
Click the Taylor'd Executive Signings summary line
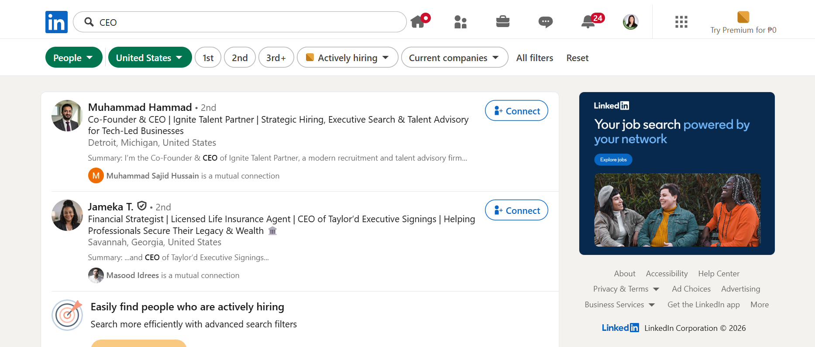[178, 258]
